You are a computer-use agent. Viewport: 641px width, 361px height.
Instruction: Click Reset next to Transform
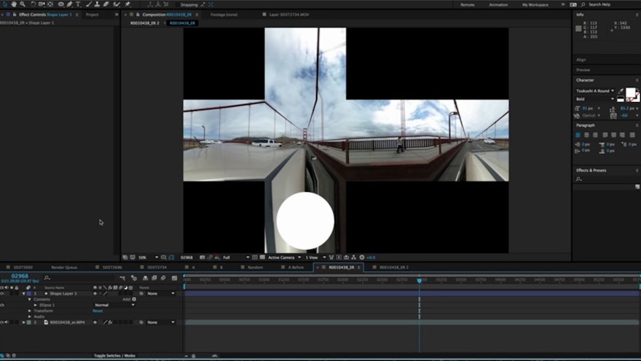98,311
